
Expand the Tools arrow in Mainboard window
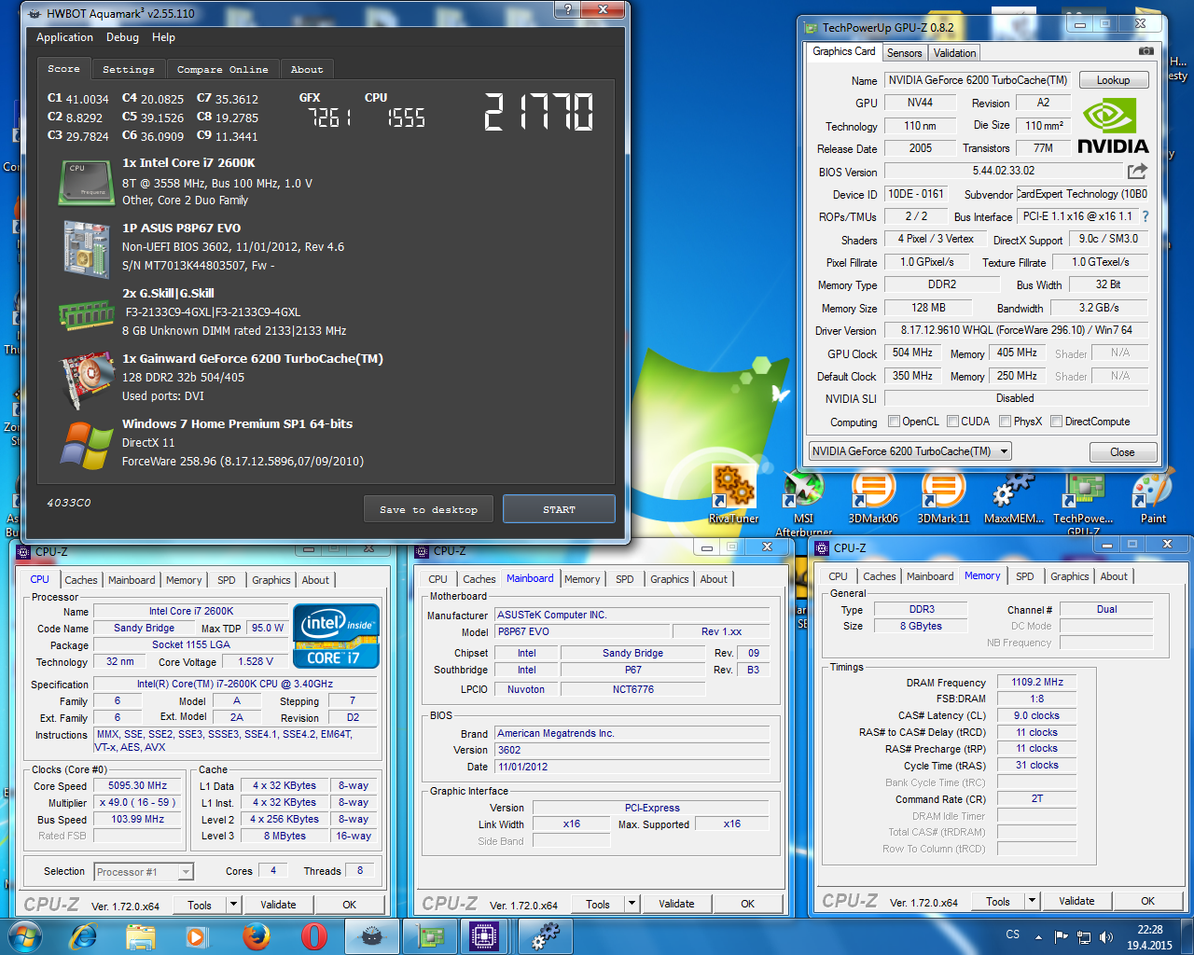point(632,904)
